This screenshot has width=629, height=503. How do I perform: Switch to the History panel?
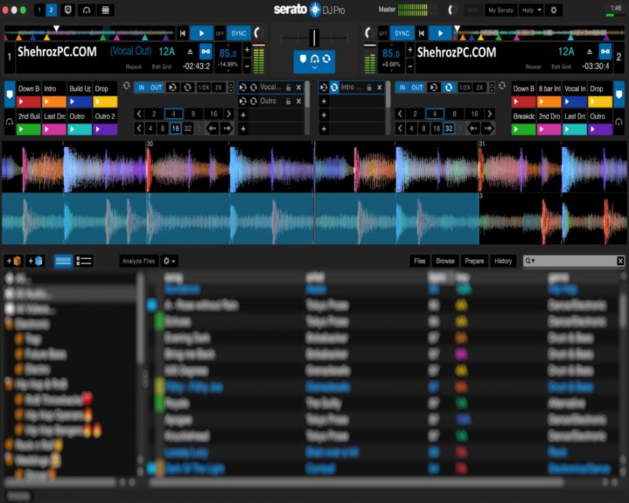pyautogui.click(x=503, y=261)
